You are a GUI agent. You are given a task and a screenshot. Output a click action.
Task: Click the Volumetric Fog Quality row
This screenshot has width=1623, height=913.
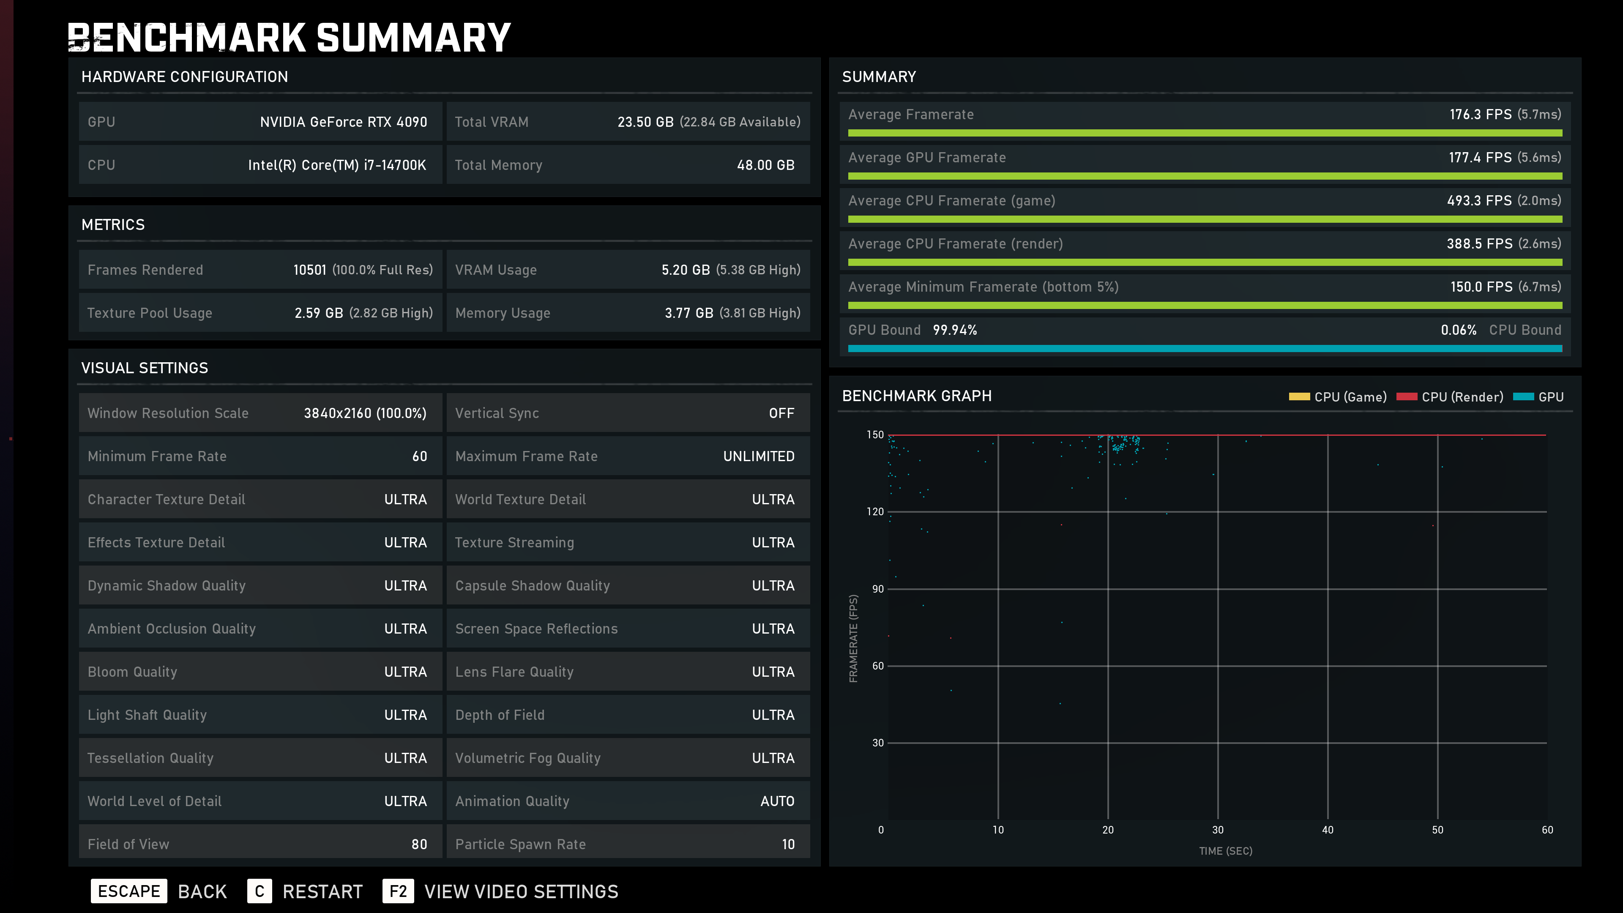pos(628,758)
